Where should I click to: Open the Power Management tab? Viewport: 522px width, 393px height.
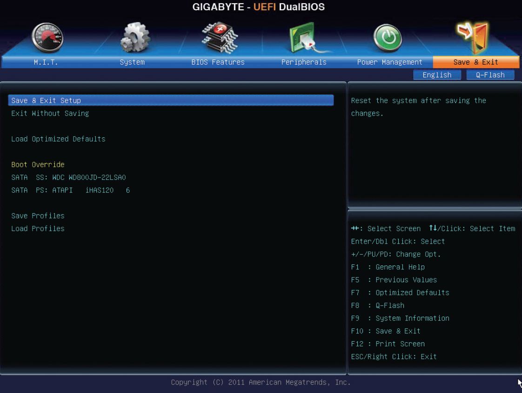389,62
